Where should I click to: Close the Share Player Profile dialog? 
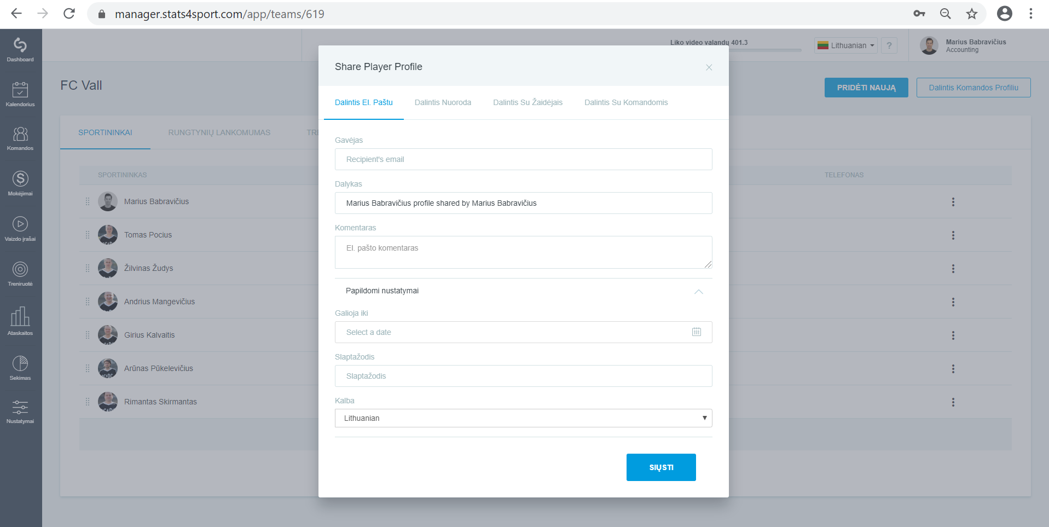pyautogui.click(x=709, y=67)
